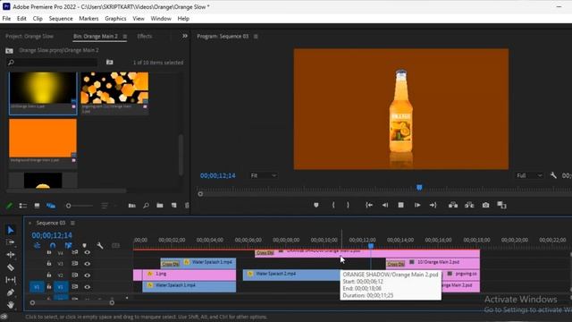
Task: Select the Track Select Forward tool
Action: (x=10, y=242)
